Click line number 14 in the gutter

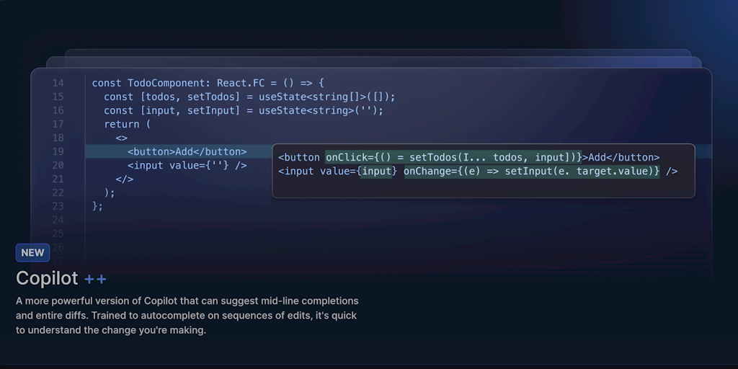point(58,83)
